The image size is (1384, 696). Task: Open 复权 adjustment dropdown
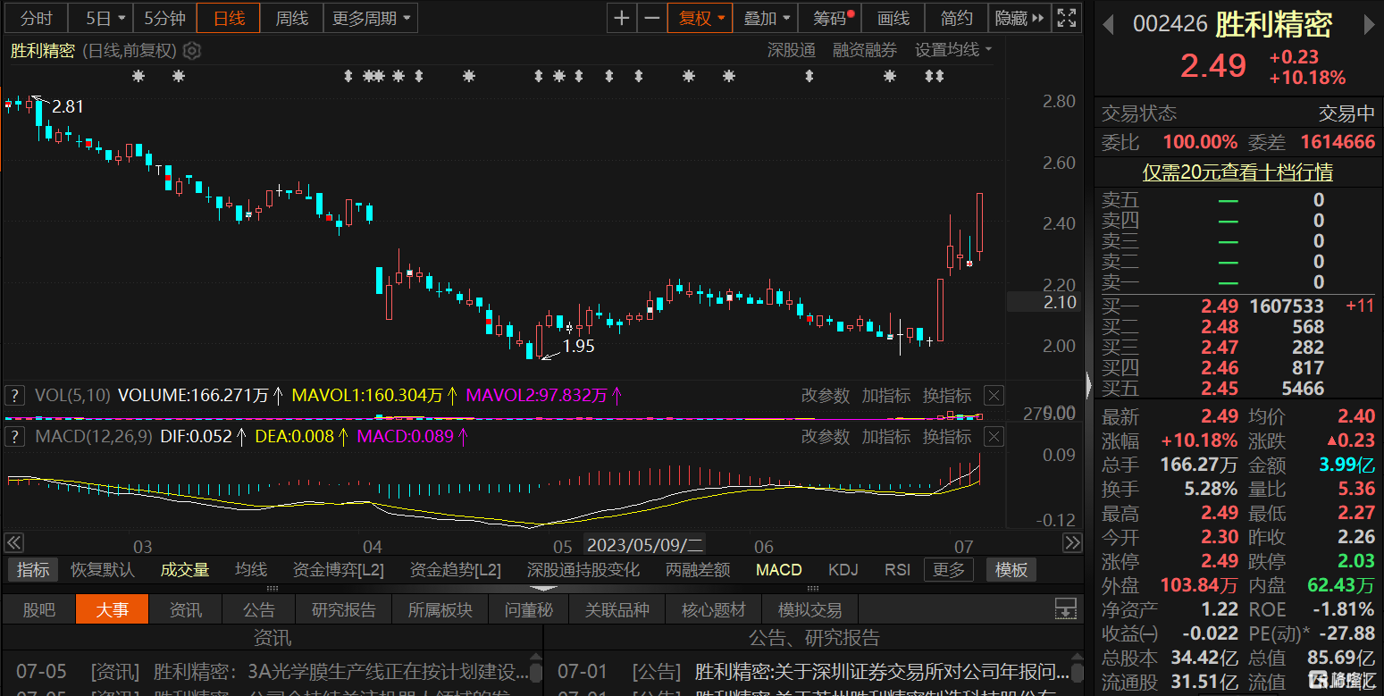(700, 18)
